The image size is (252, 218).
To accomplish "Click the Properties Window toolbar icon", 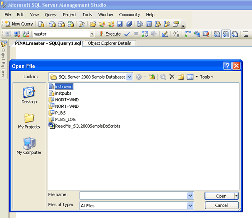I will pos(176,24).
